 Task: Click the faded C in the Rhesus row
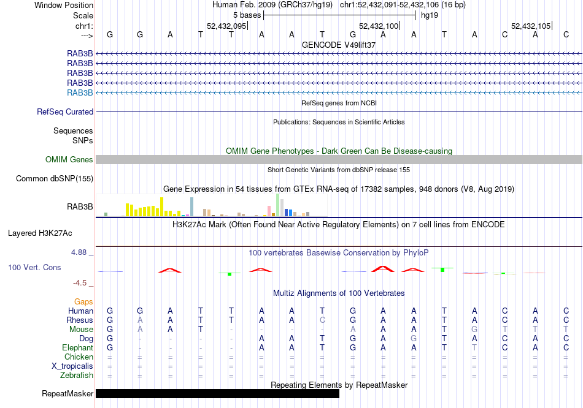point(322,320)
